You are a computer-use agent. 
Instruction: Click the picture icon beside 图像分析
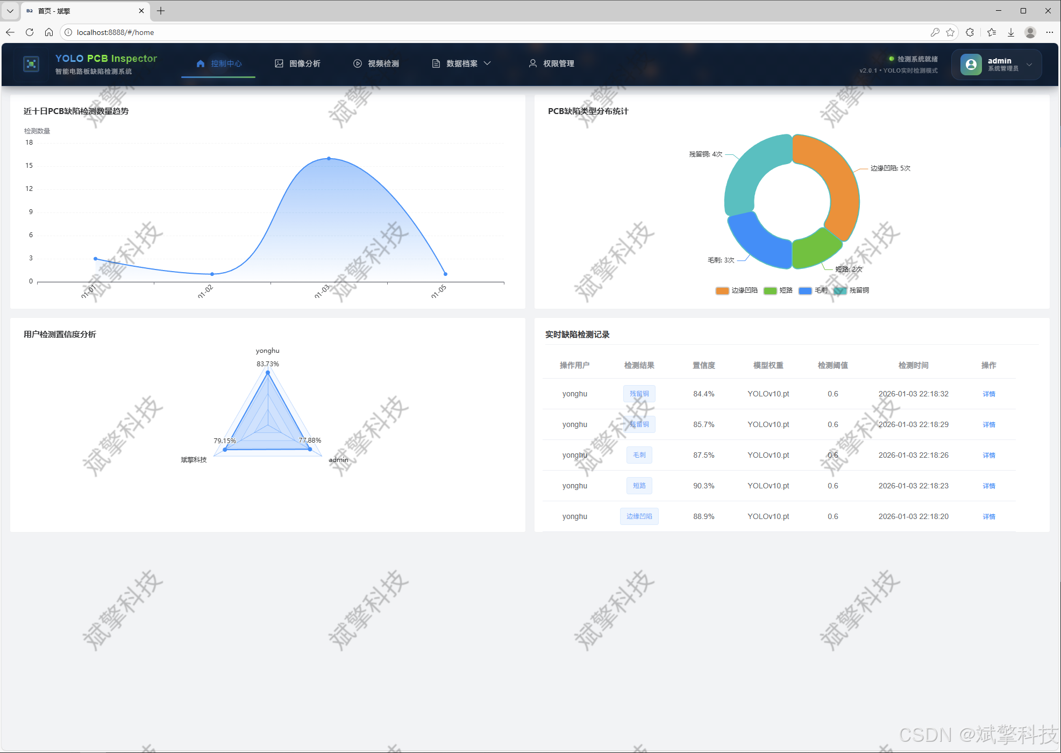point(279,63)
